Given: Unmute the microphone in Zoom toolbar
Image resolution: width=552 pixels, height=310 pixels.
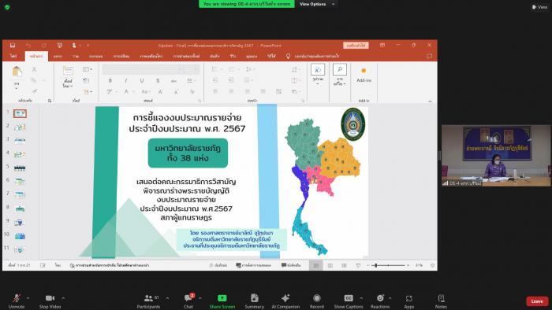Looking at the screenshot, I should pos(17,301).
